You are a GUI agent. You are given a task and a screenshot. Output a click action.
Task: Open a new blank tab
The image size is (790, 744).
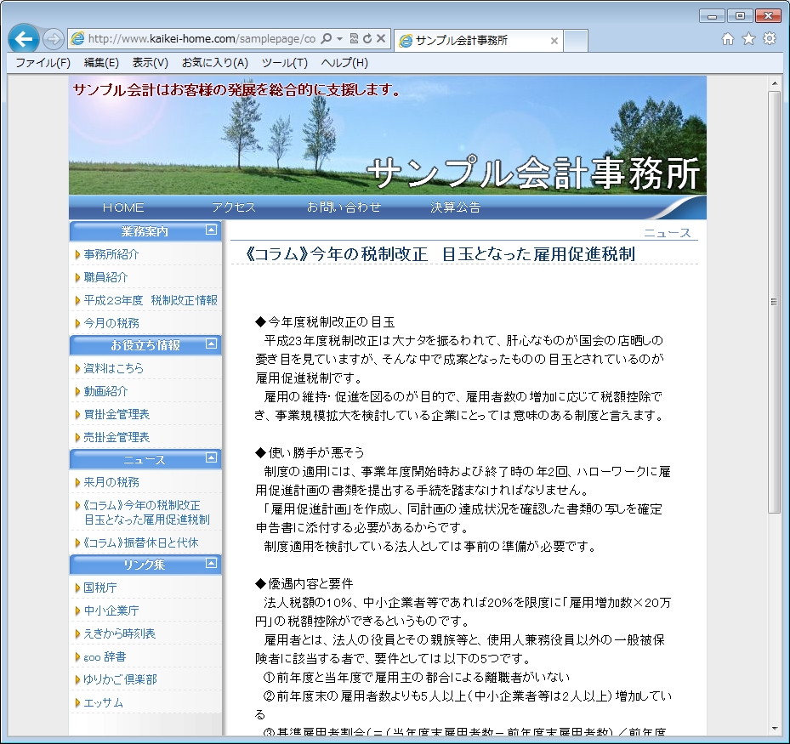pos(576,41)
